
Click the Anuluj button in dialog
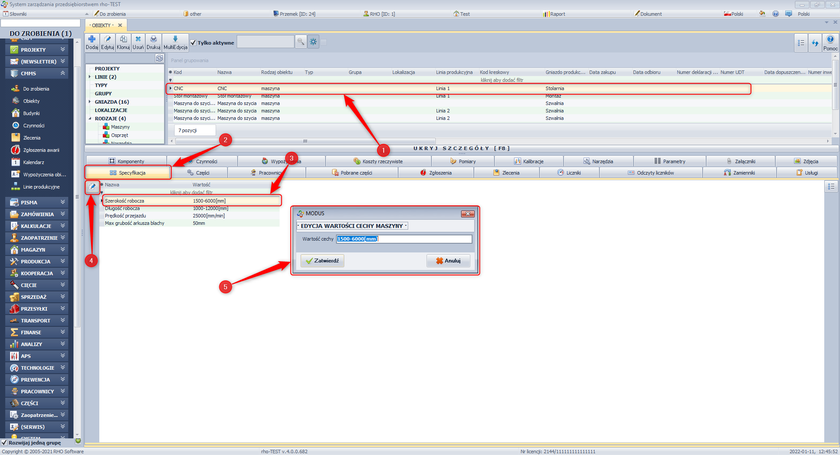click(x=448, y=261)
